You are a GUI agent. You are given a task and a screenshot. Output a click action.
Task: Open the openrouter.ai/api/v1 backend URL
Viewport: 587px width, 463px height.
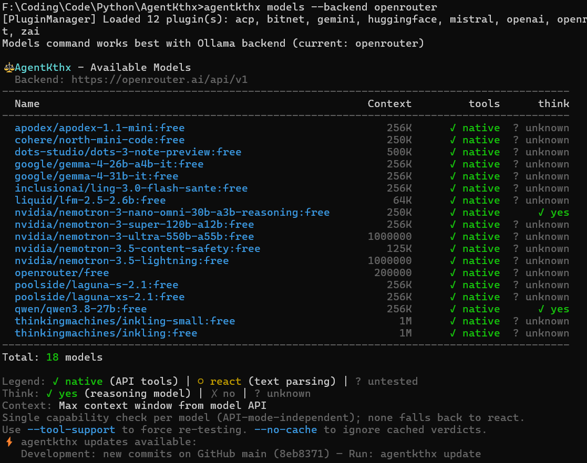[x=159, y=80]
